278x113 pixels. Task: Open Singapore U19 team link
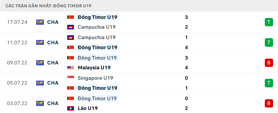click(95, 78)
